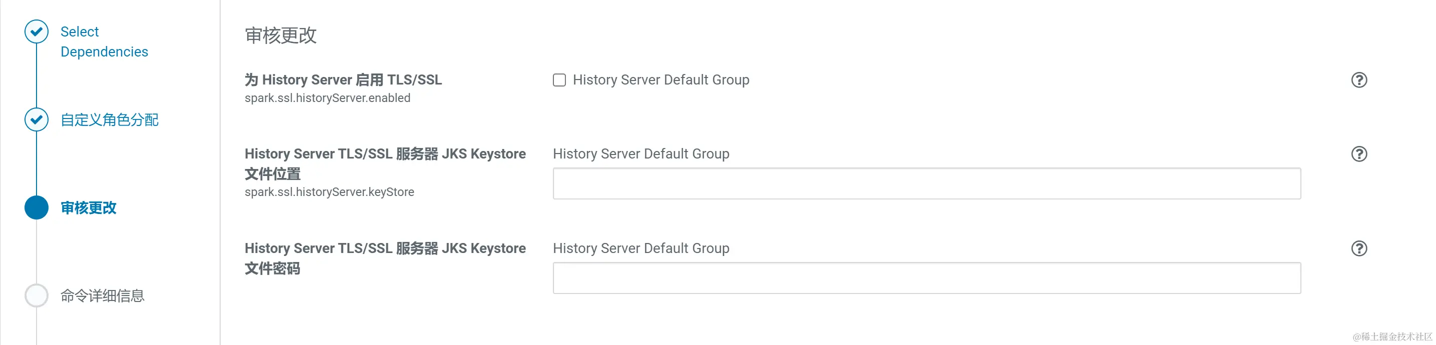The height and width of the screenshot is (345, 1436).
Task: Click the 审核更改 page heading
Action: 280,35
